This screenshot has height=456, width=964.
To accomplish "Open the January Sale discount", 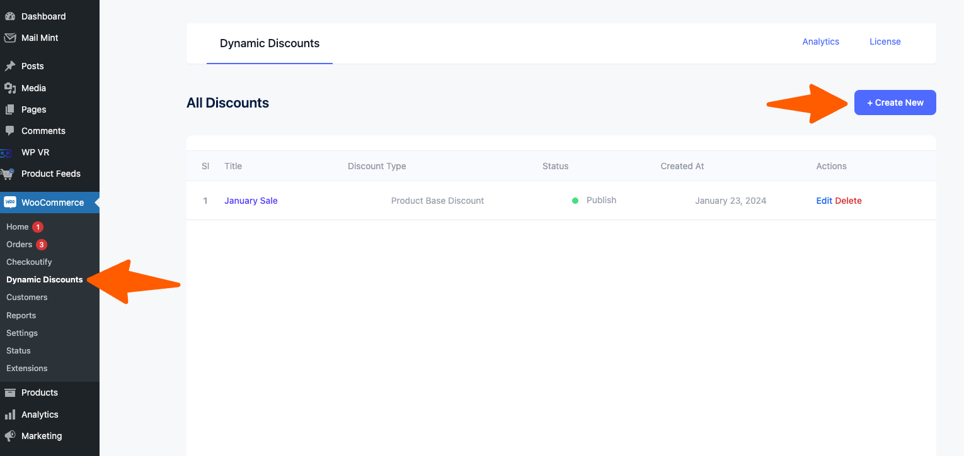I will 251,201.
